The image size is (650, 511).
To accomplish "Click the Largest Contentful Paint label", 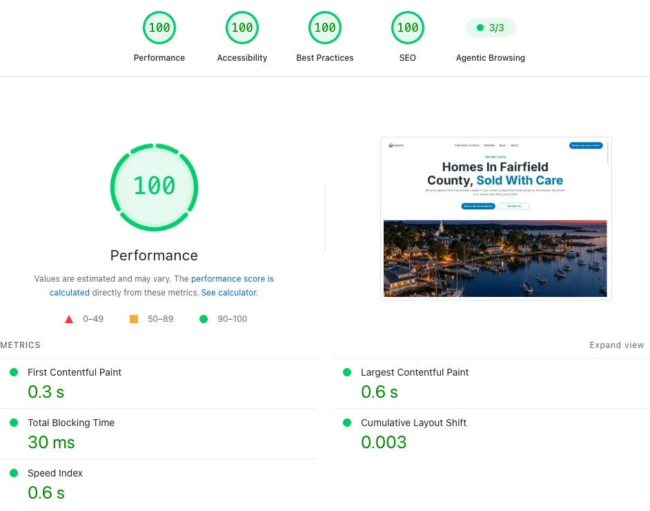I will pyautogui.click(x=415, y=372).
